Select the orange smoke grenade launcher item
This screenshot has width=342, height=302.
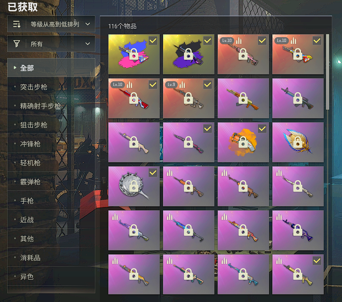coord(243,142)
